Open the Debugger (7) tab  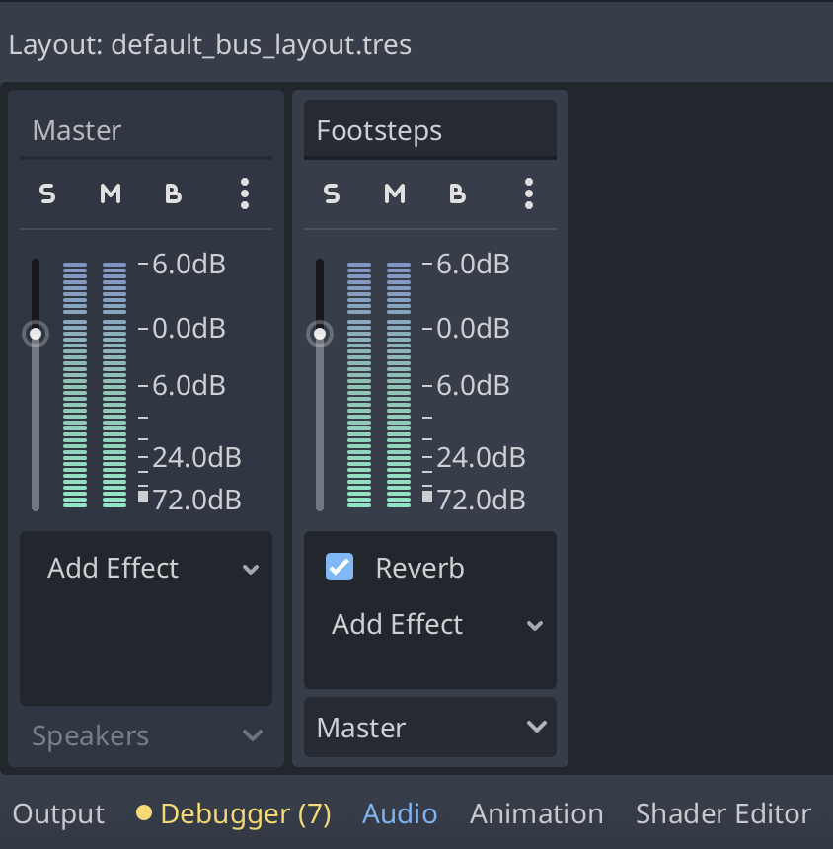pos(233,813)
